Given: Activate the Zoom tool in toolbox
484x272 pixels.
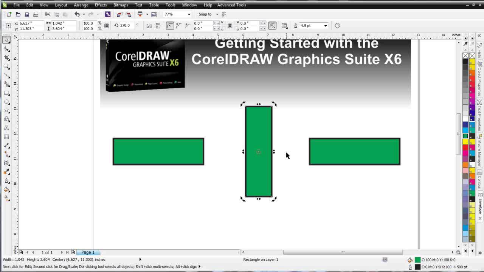Looking at the screenshot, I should pos(6,66).
